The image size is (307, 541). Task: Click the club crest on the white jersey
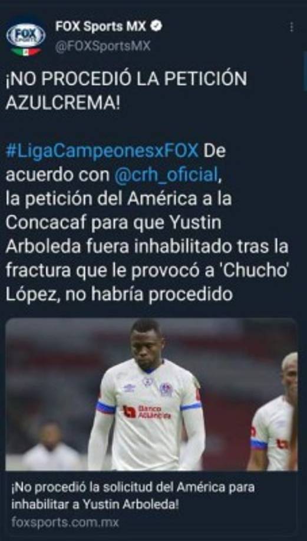(166, 389)
